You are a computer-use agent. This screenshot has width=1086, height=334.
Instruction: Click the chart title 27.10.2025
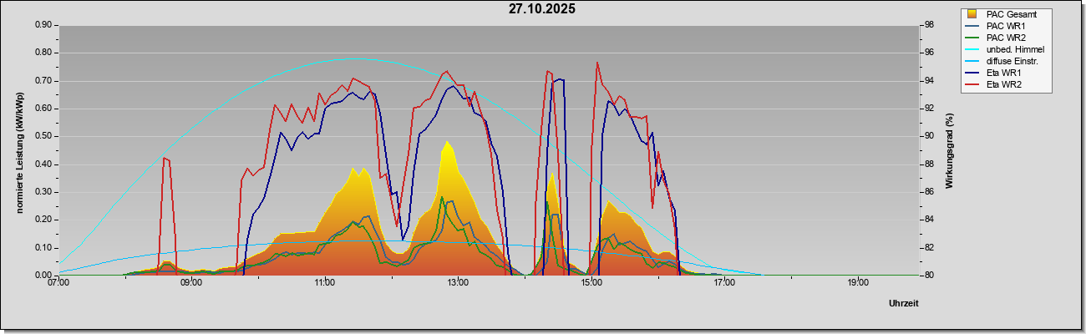542,9
